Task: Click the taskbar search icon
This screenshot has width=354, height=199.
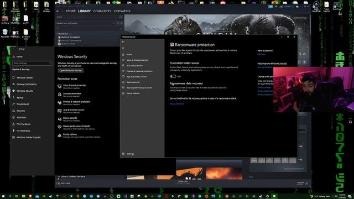Action: [x=10, y=196]
